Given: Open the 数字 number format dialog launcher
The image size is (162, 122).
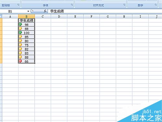Looking at the screenshot, I should tap(156, 5).
